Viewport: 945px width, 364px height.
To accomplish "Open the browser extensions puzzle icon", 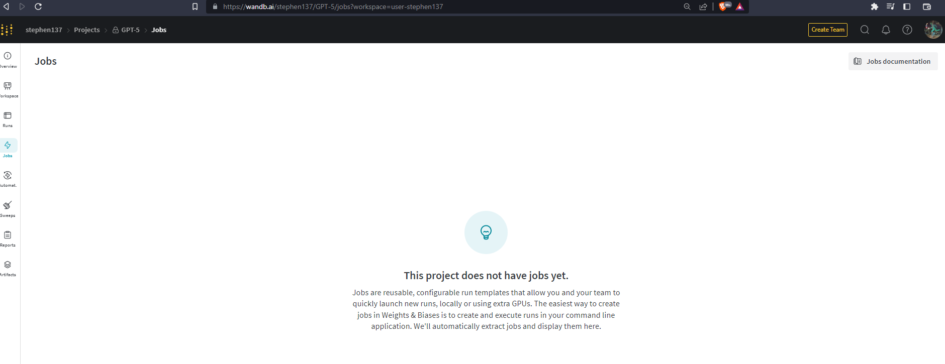I will (875, 7).
